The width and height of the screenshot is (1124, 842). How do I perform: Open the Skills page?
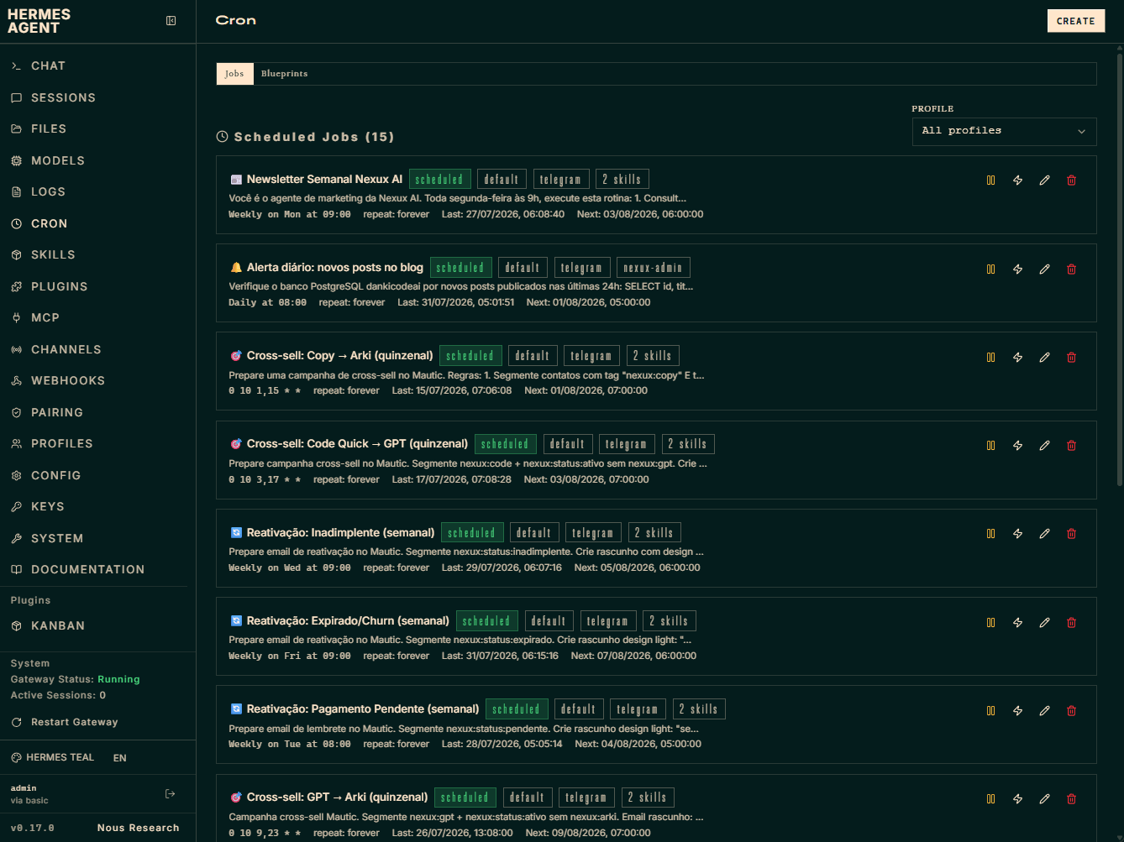coord(97,255)
